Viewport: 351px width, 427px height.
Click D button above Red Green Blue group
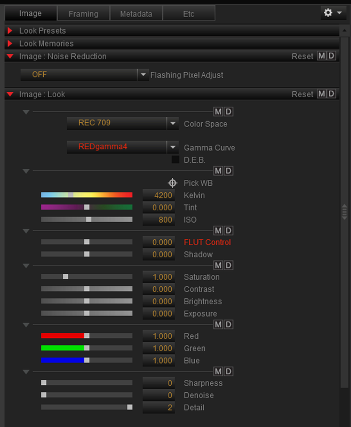[228, 325]
